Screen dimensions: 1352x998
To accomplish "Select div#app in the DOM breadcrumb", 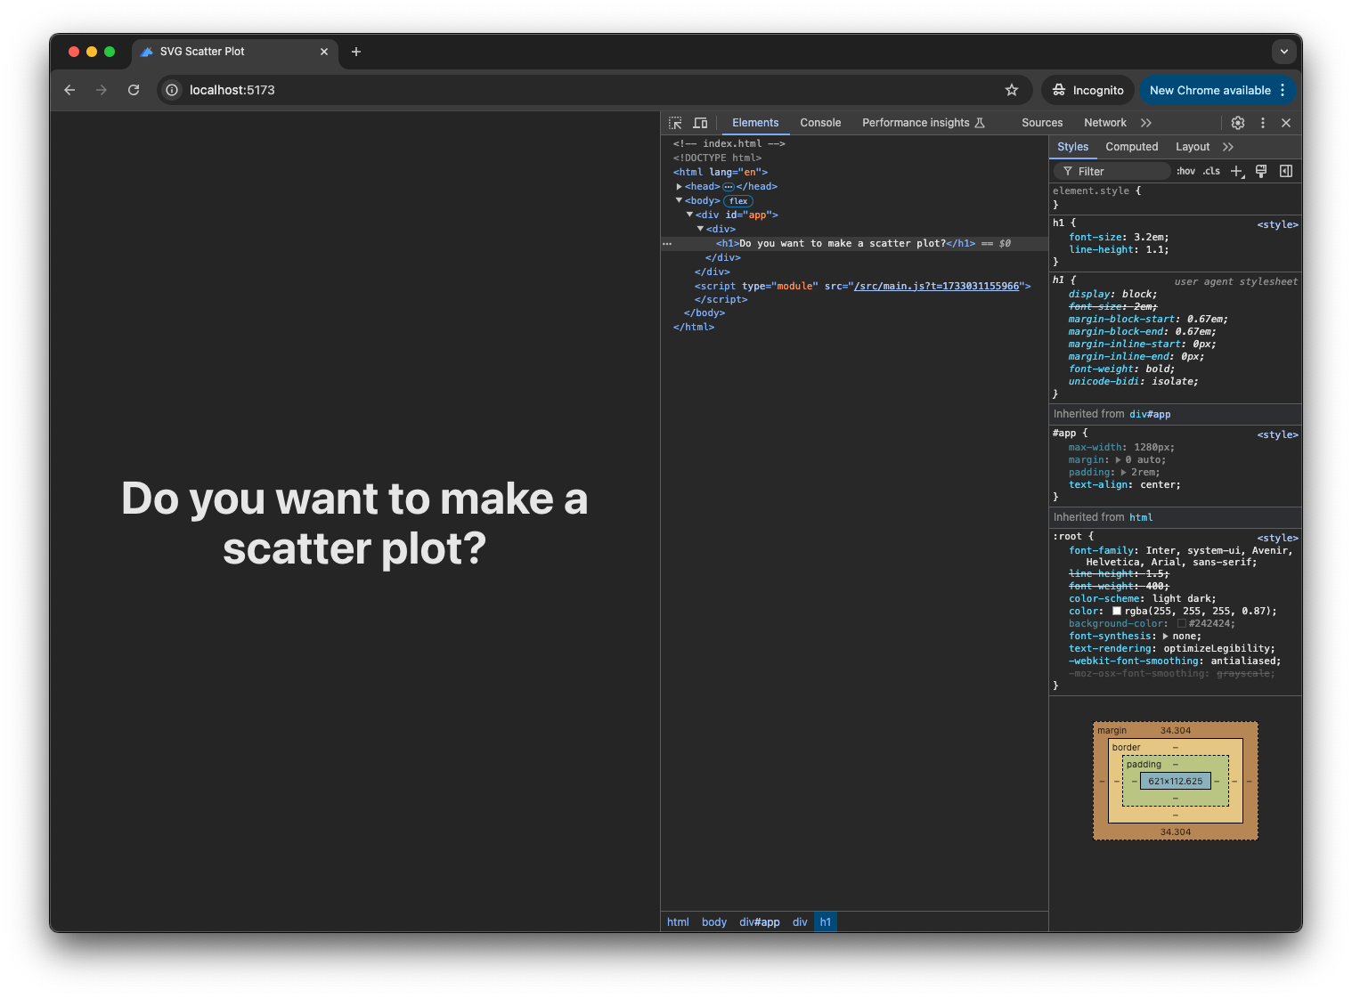I will [760, 922].
